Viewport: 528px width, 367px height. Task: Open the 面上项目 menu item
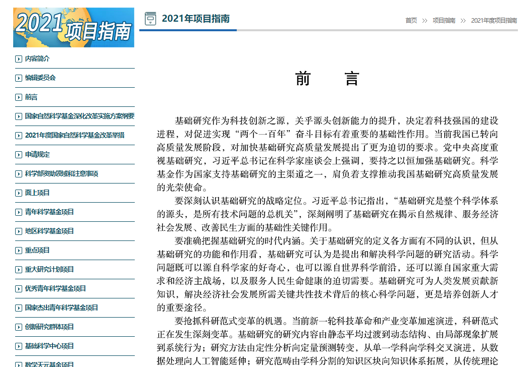[37, 193]
